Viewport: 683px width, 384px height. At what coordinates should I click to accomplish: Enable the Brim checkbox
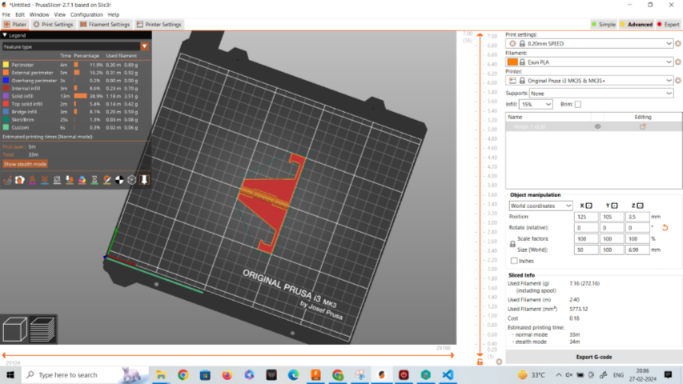[577, 105]
